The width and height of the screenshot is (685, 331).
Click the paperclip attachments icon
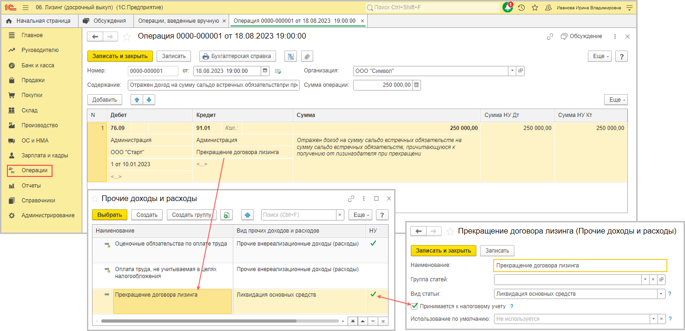pos(307,56)
